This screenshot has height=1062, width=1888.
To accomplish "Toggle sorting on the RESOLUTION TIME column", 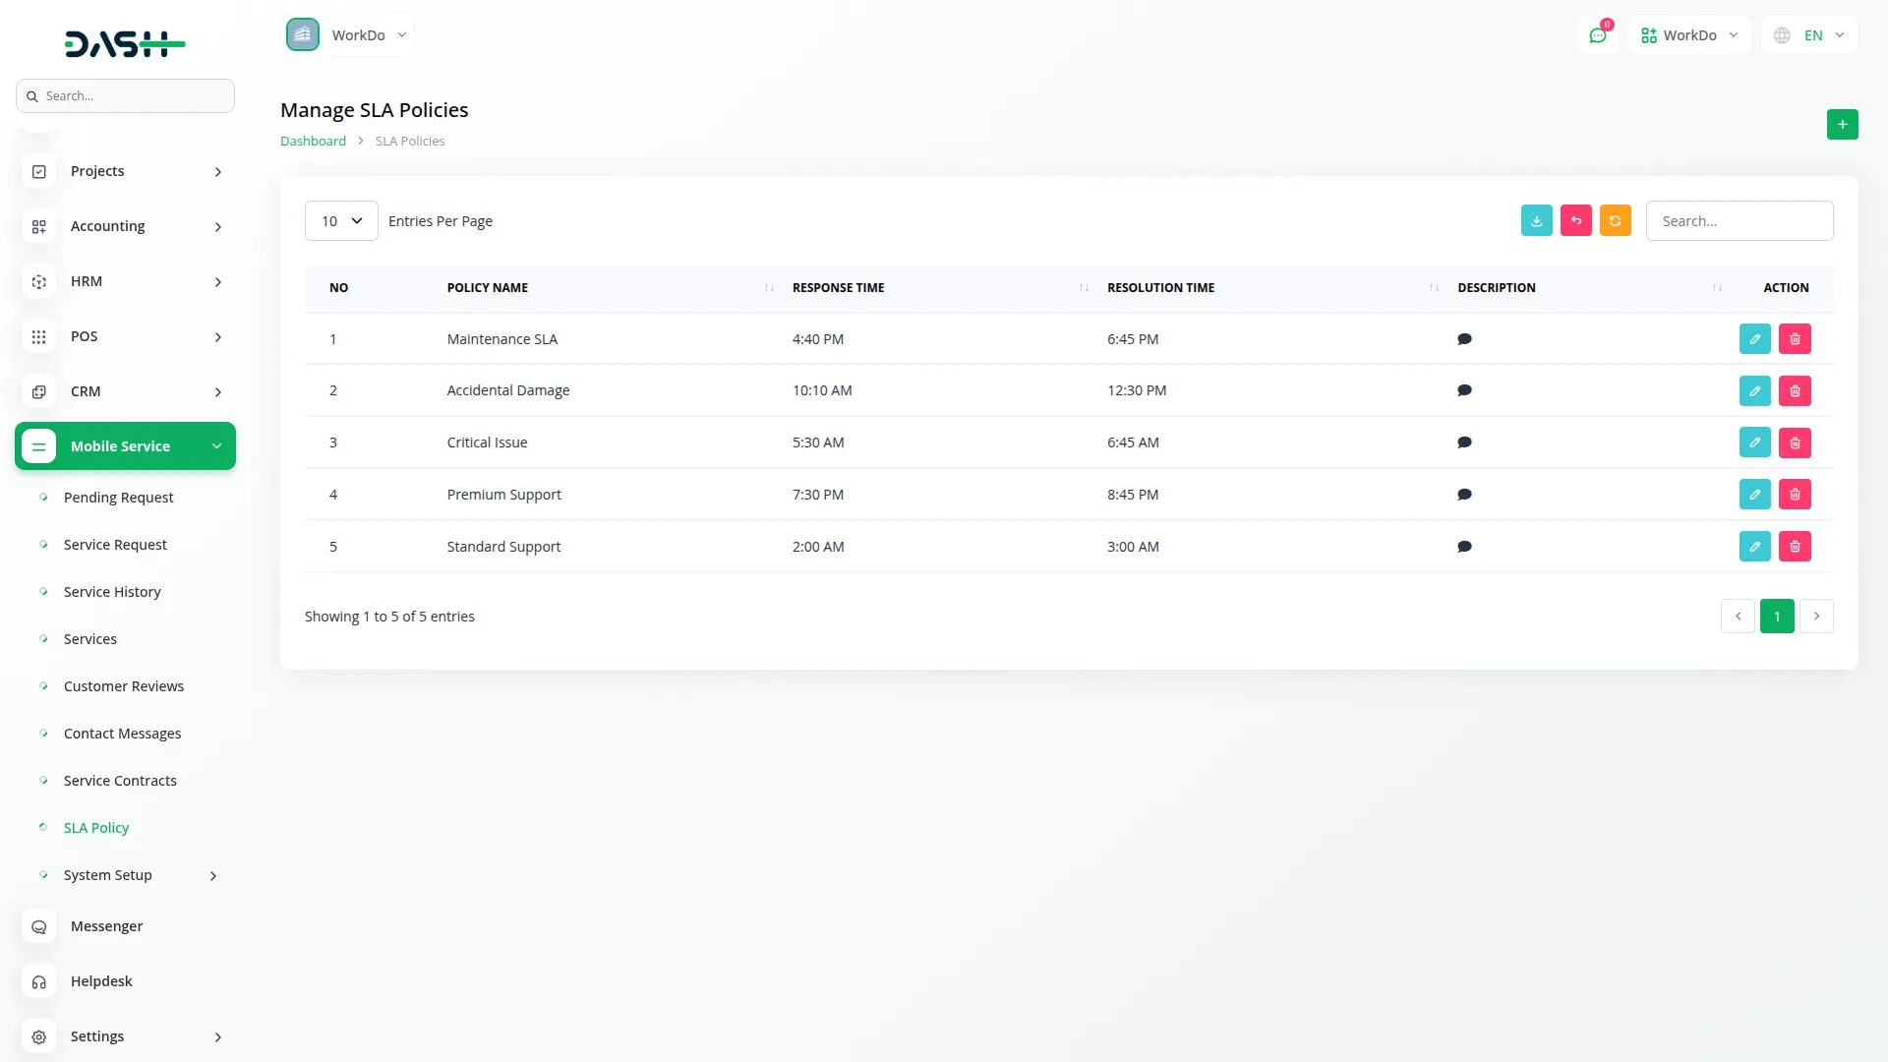I will pos(1432,287).
